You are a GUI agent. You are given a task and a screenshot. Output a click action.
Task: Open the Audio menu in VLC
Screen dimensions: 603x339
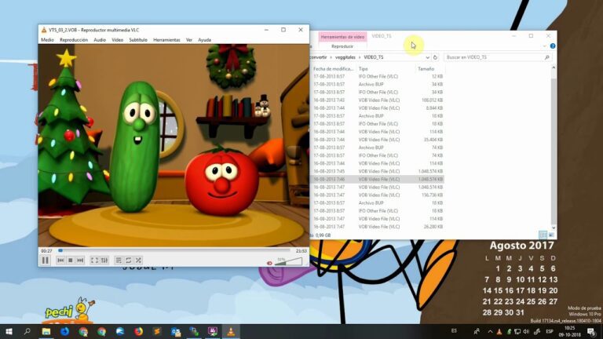(x=100, y=40)
